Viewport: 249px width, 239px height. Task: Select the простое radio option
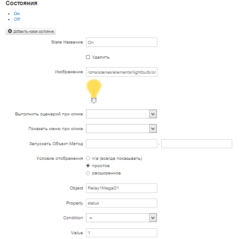(88, 166)
